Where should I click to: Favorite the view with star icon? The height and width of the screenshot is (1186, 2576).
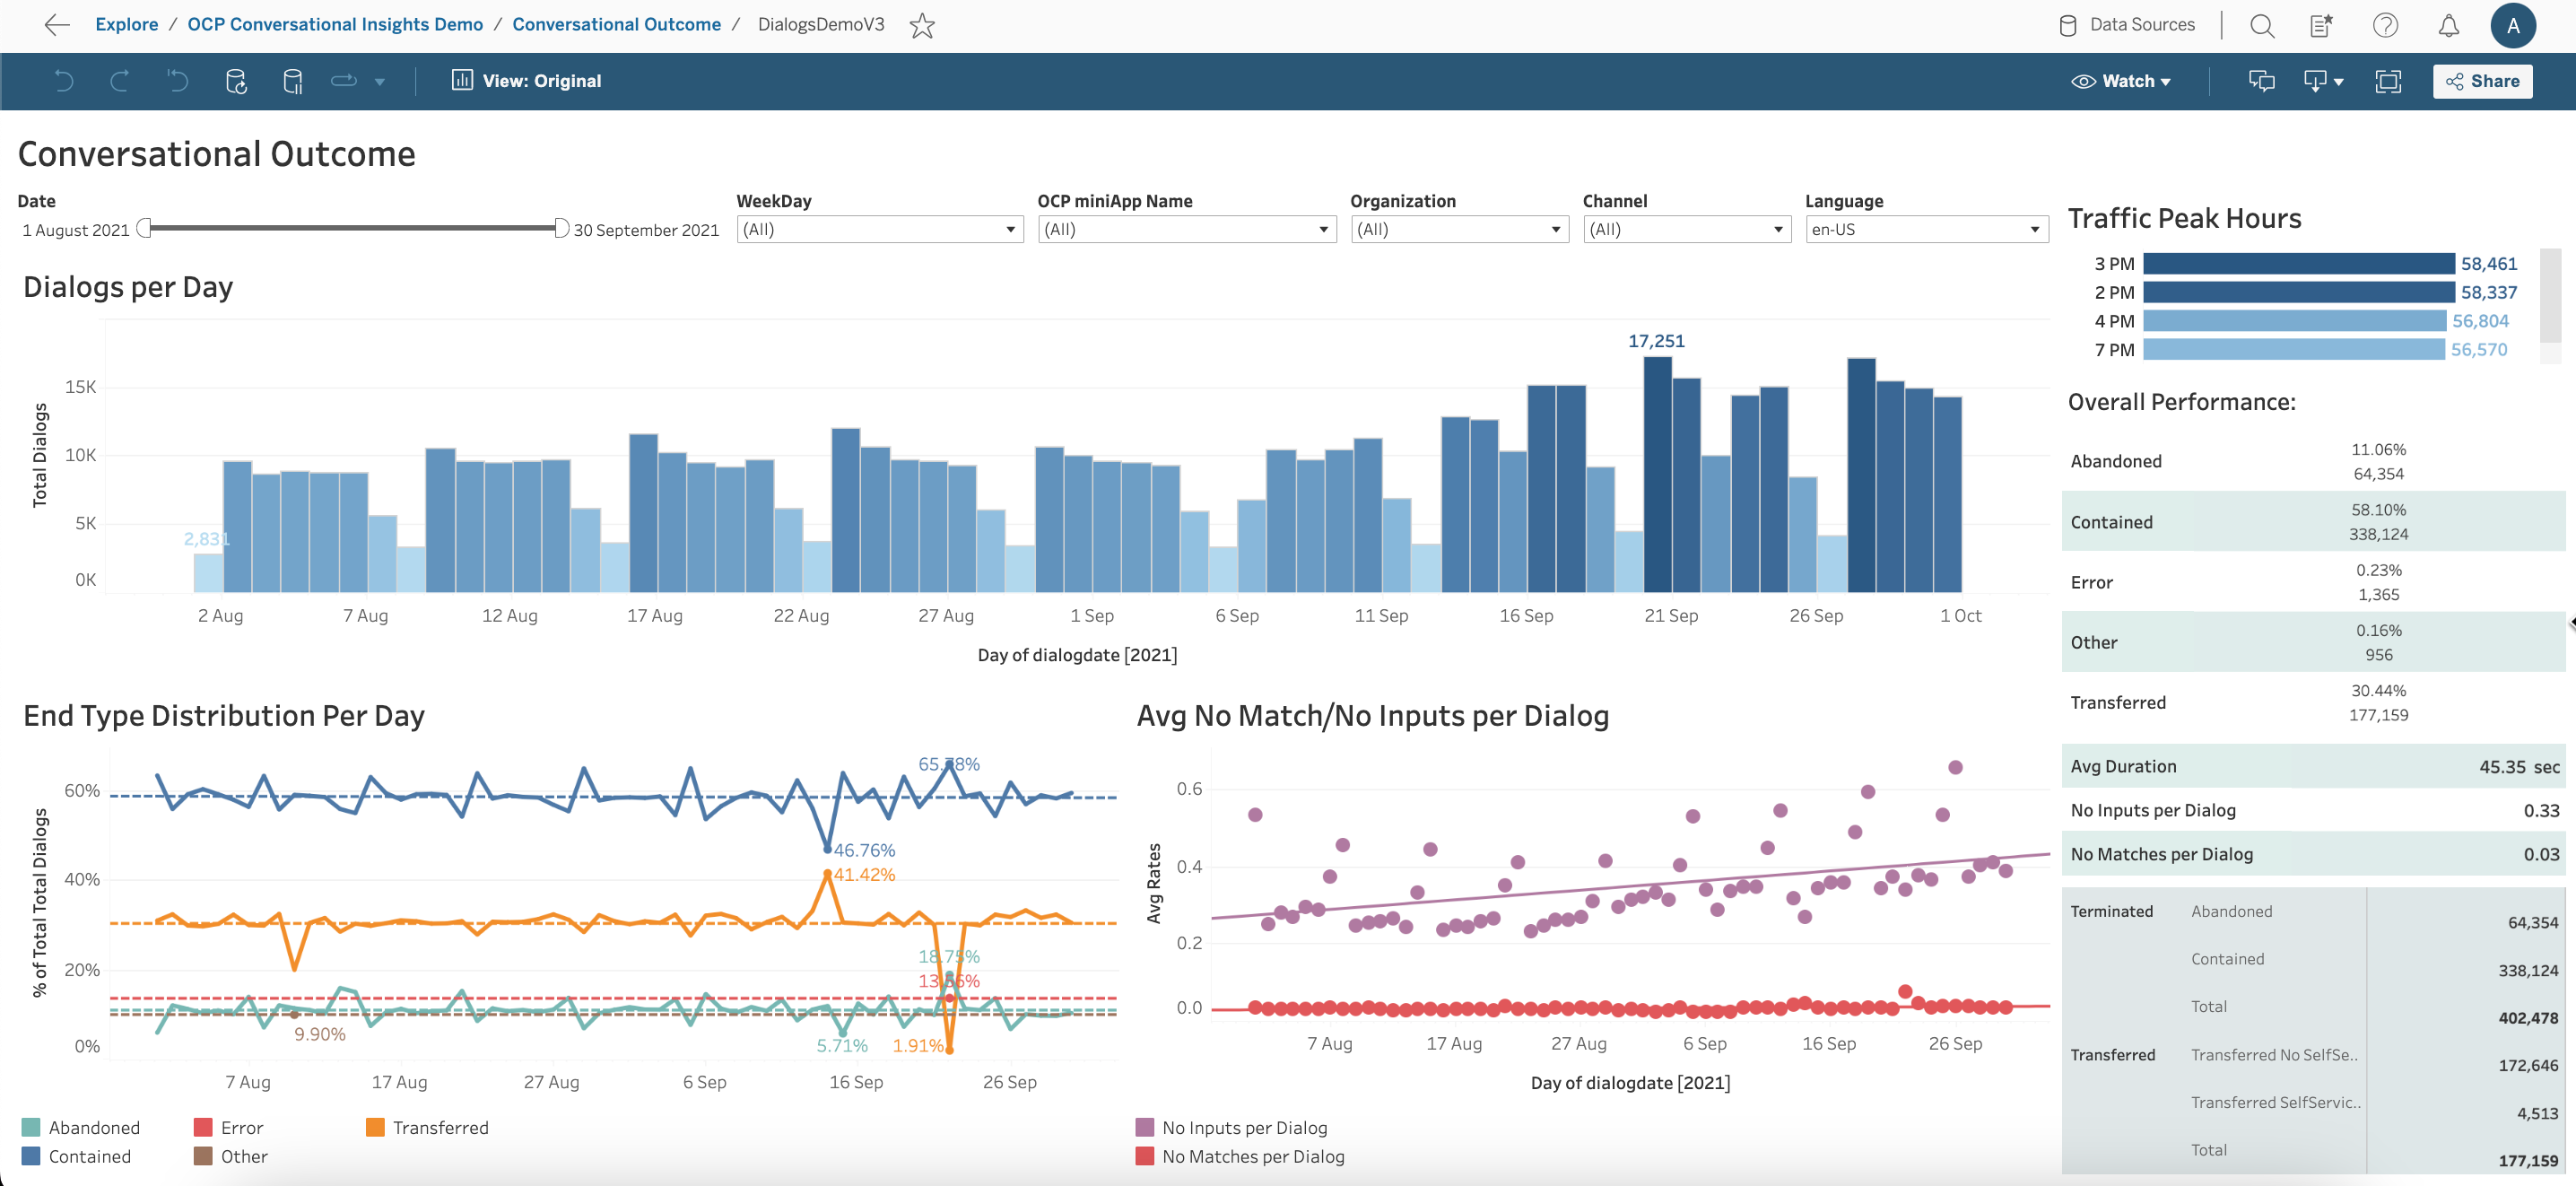[x=921, y=25]
